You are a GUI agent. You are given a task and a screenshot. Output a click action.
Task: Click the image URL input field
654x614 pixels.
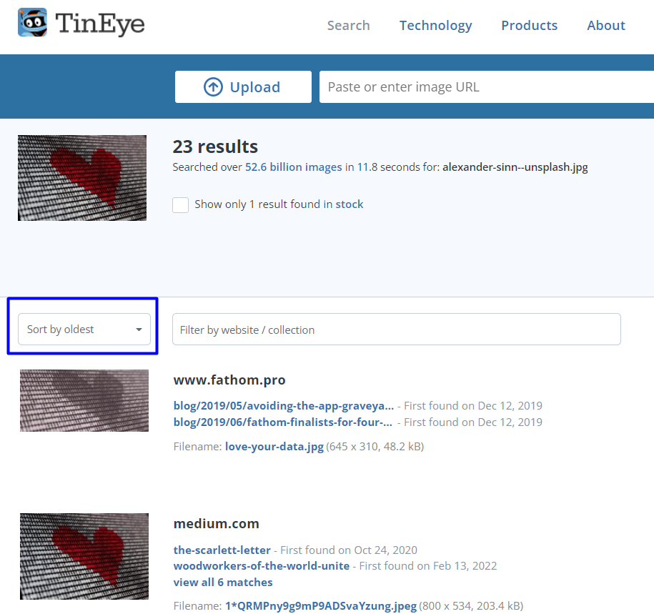[486, 87]
